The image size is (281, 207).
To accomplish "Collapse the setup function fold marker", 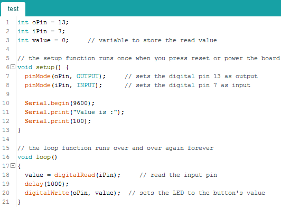I will [x=13, y=67].
